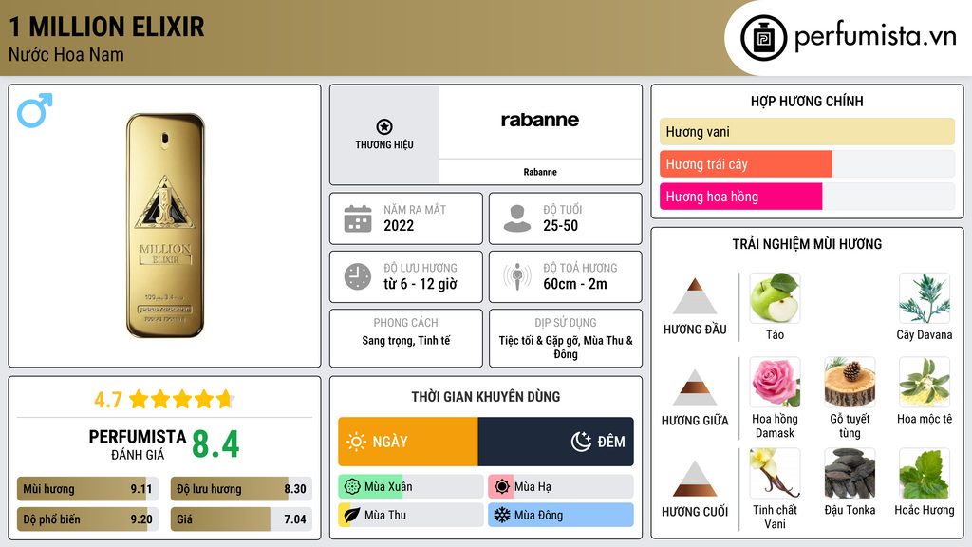Screen dimensions: 972x547
Task: Click the clock icon for longevity
Action: coord(357,276)
